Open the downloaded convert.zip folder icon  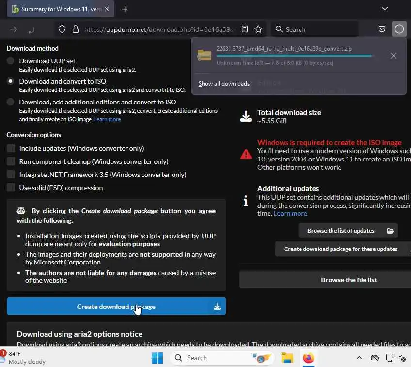205,56
